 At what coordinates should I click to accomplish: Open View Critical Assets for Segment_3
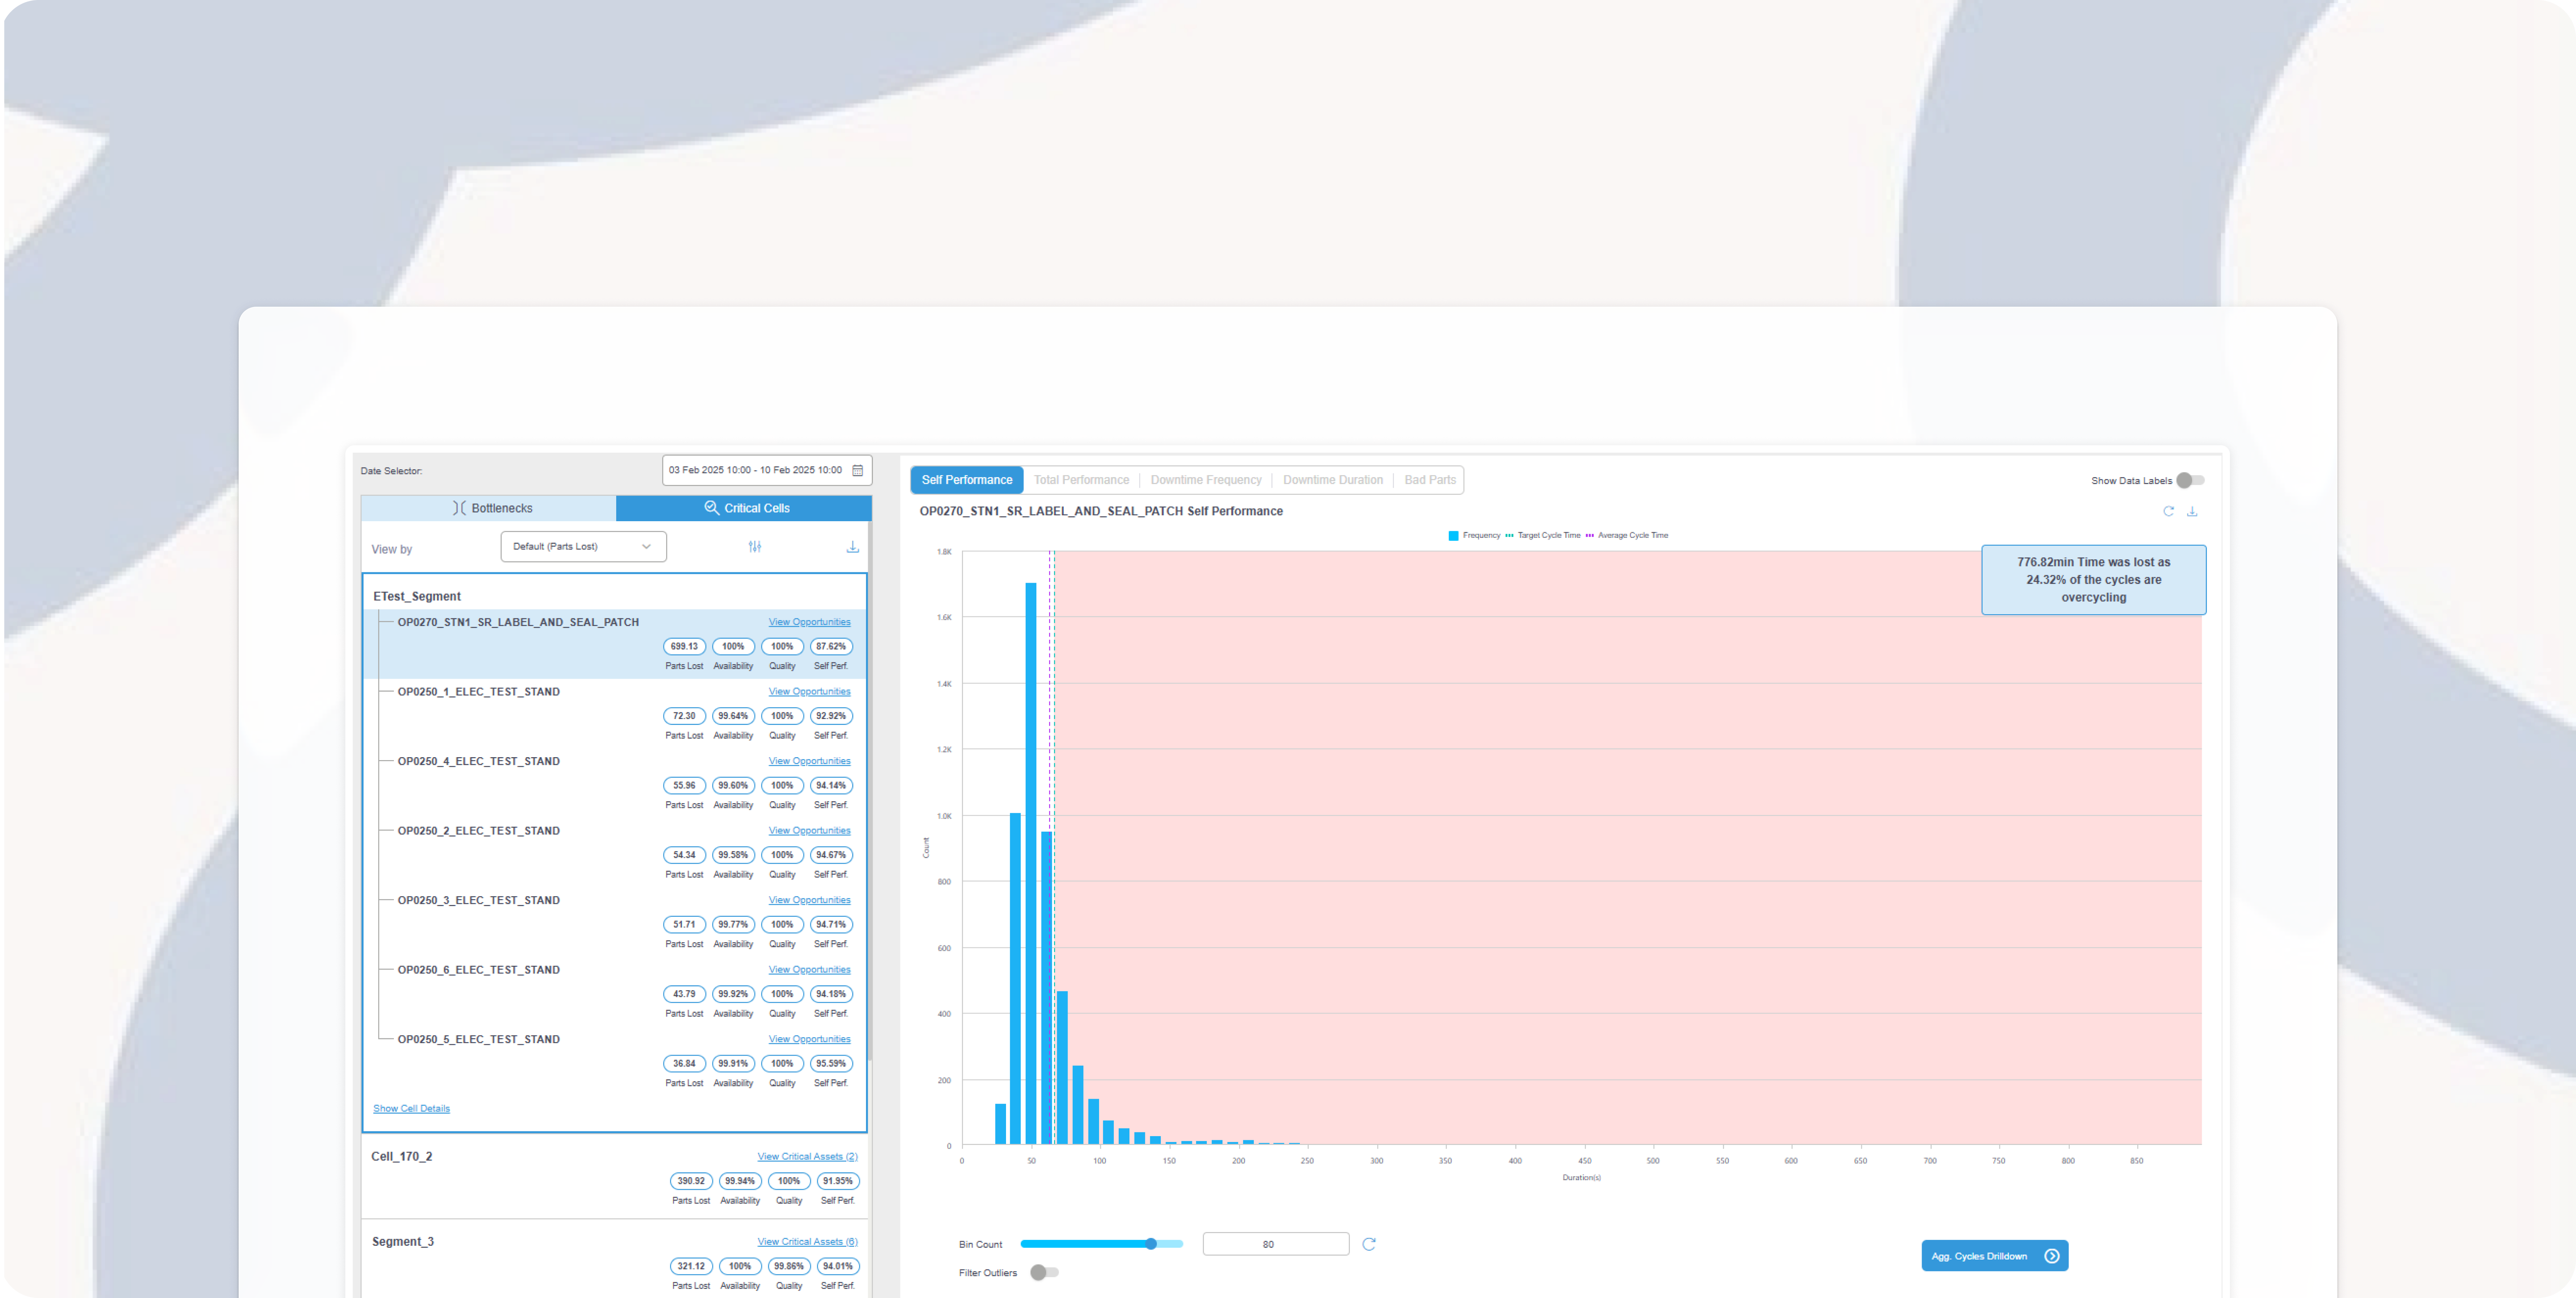coord(807,1242)
